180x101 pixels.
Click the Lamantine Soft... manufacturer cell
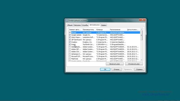[x=89, y=37]
